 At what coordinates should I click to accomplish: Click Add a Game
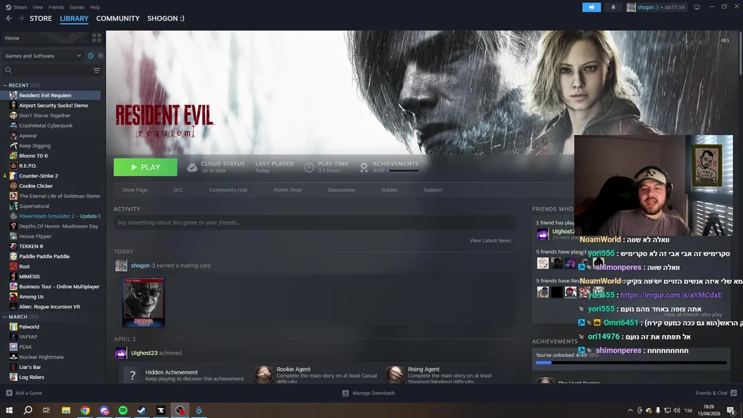[24, 393]
